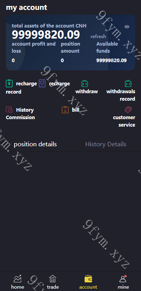Open the trade building icon in the bottom bar

click(52, 279)
